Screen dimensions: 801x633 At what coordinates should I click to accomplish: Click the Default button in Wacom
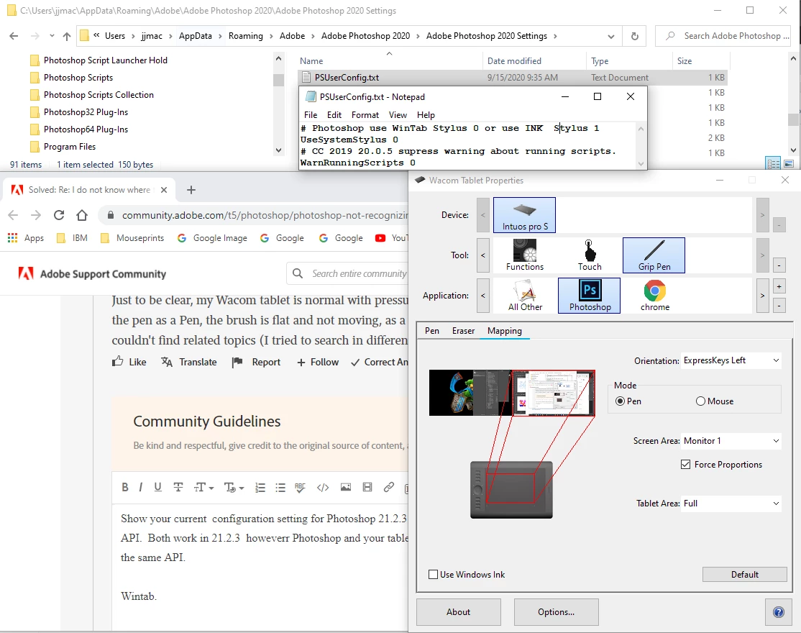744,574
